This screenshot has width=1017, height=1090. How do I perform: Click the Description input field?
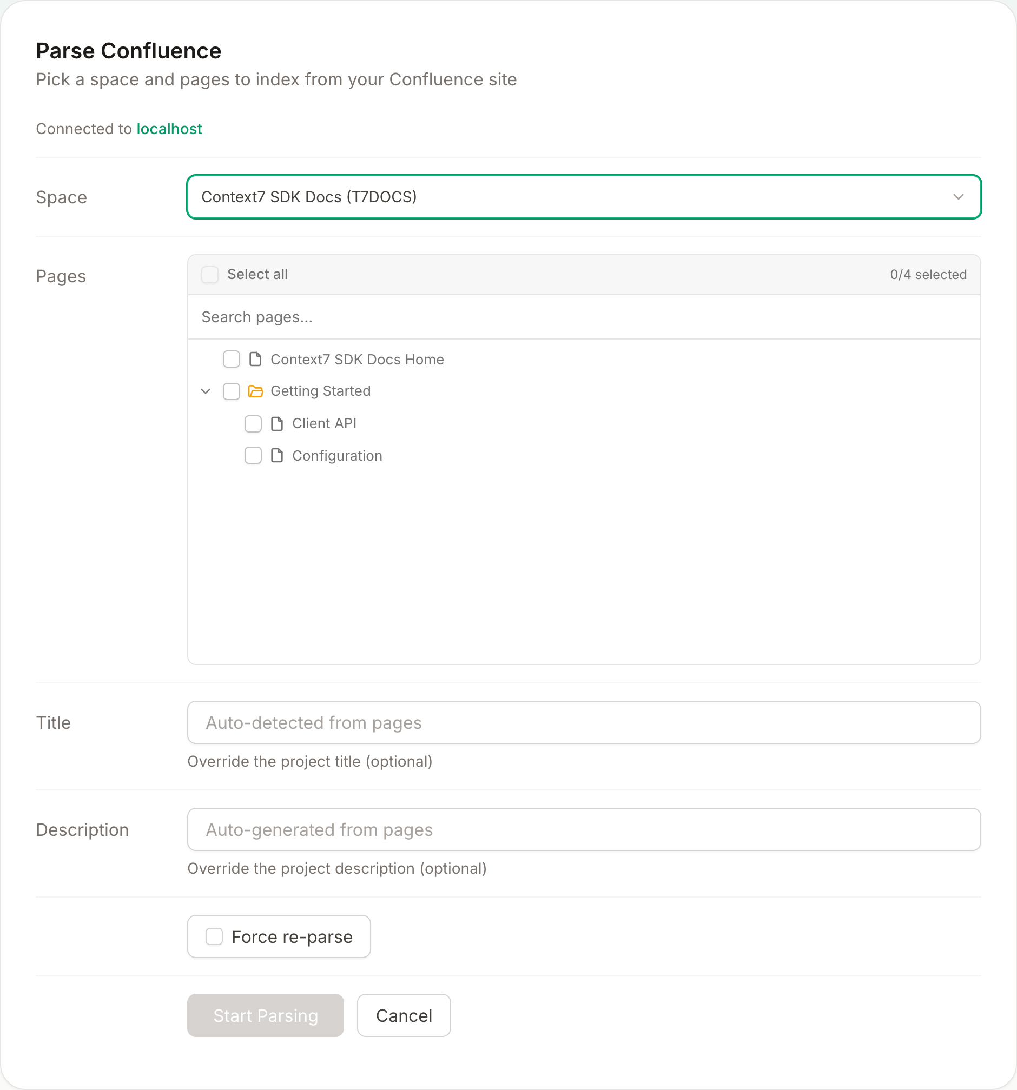click(x=584, y=829)
